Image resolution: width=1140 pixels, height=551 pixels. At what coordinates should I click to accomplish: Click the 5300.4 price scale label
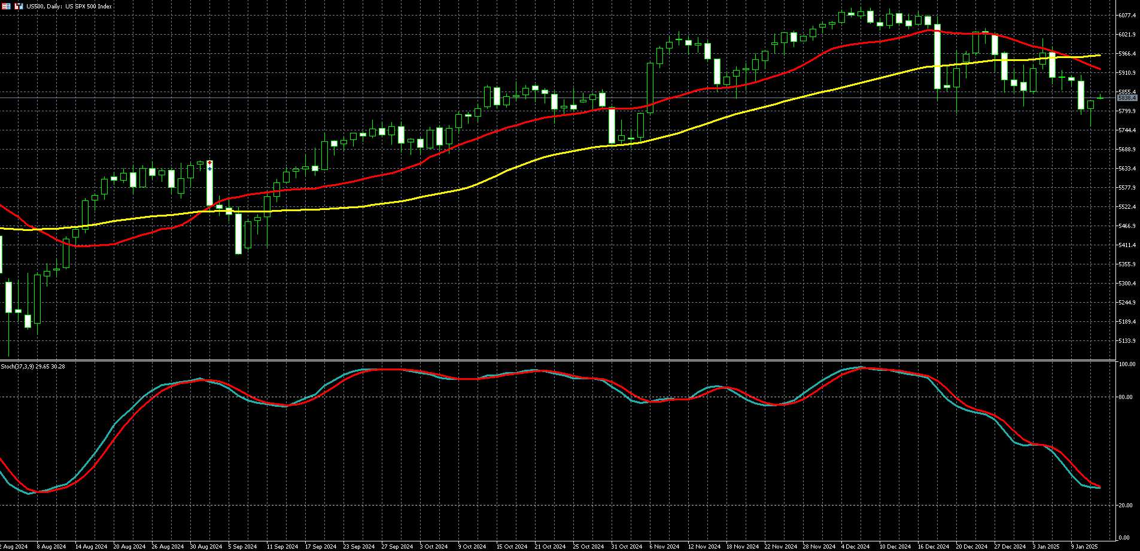click(x=1127, y=284)
